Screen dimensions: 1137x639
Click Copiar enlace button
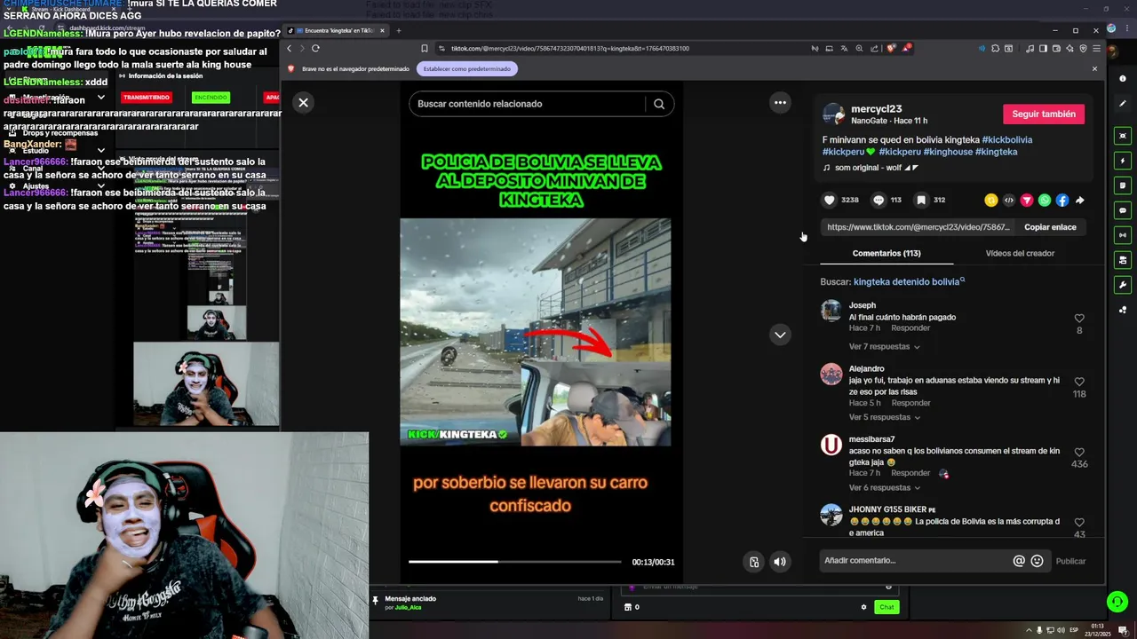[1050, 227]
